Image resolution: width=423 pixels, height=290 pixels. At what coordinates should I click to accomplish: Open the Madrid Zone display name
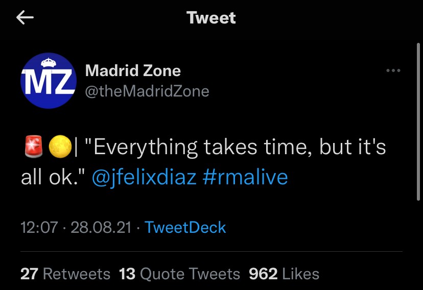point(133,70)
